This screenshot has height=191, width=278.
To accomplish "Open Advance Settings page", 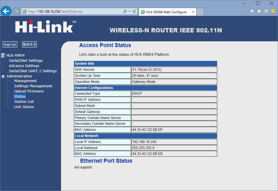I will 24,66.
